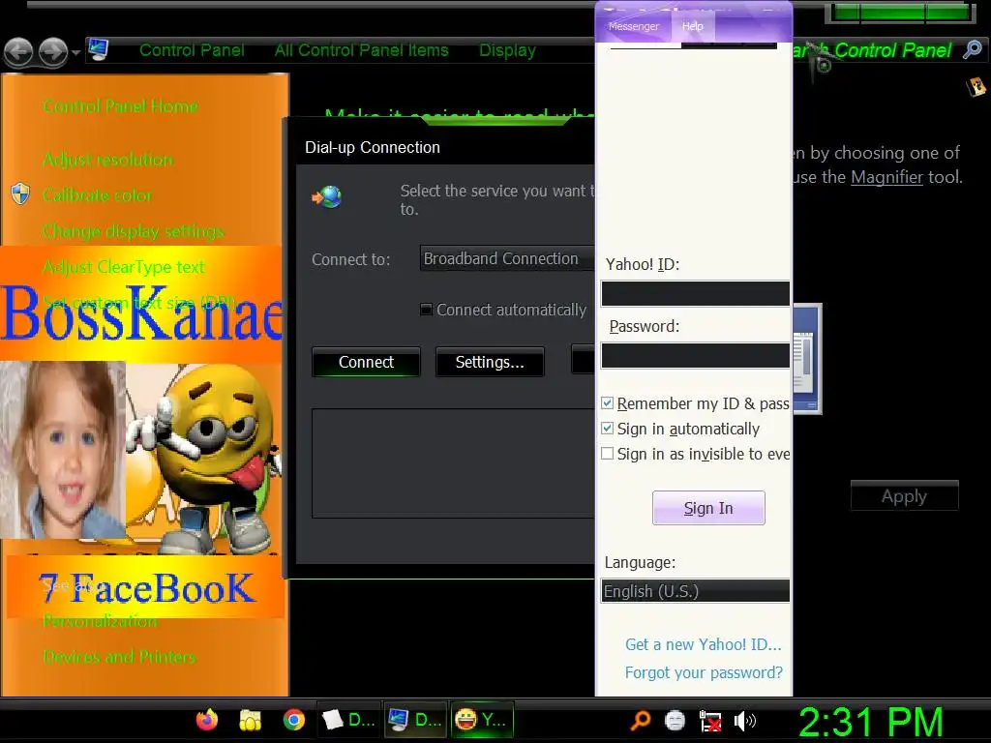Open the recent pages dropdown arrow next to navigation arrows
The height and width of the screenshot is (743, 991).
(75, 52)
